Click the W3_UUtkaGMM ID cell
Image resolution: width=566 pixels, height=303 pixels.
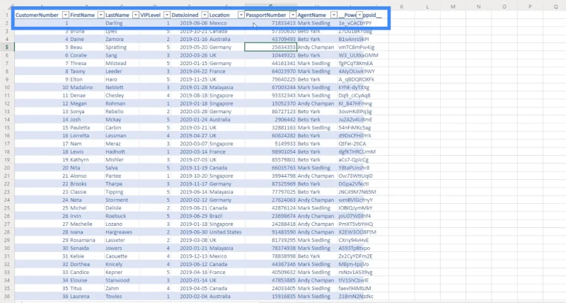click(358, 55)
